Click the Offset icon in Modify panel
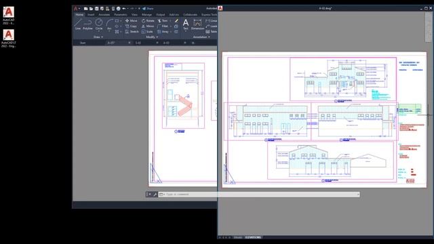 (x=176, y=32)
